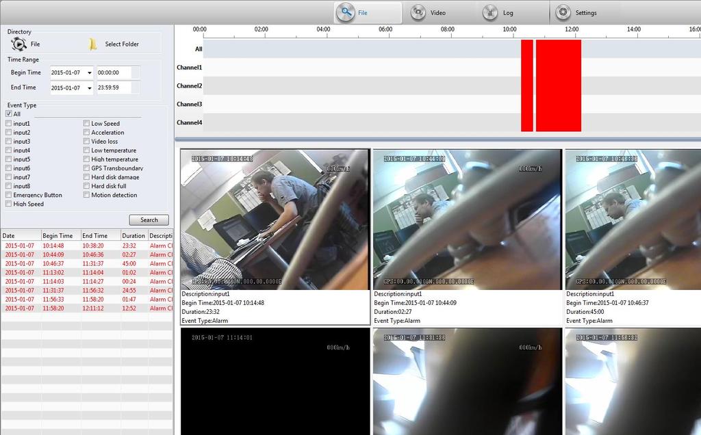Sort results by Begin Time column

[x=60, y=235]
